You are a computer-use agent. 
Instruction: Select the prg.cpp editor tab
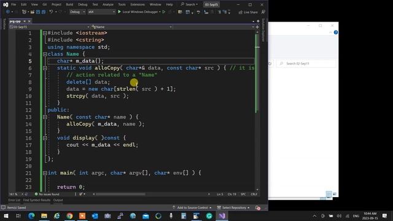[15, 21]
